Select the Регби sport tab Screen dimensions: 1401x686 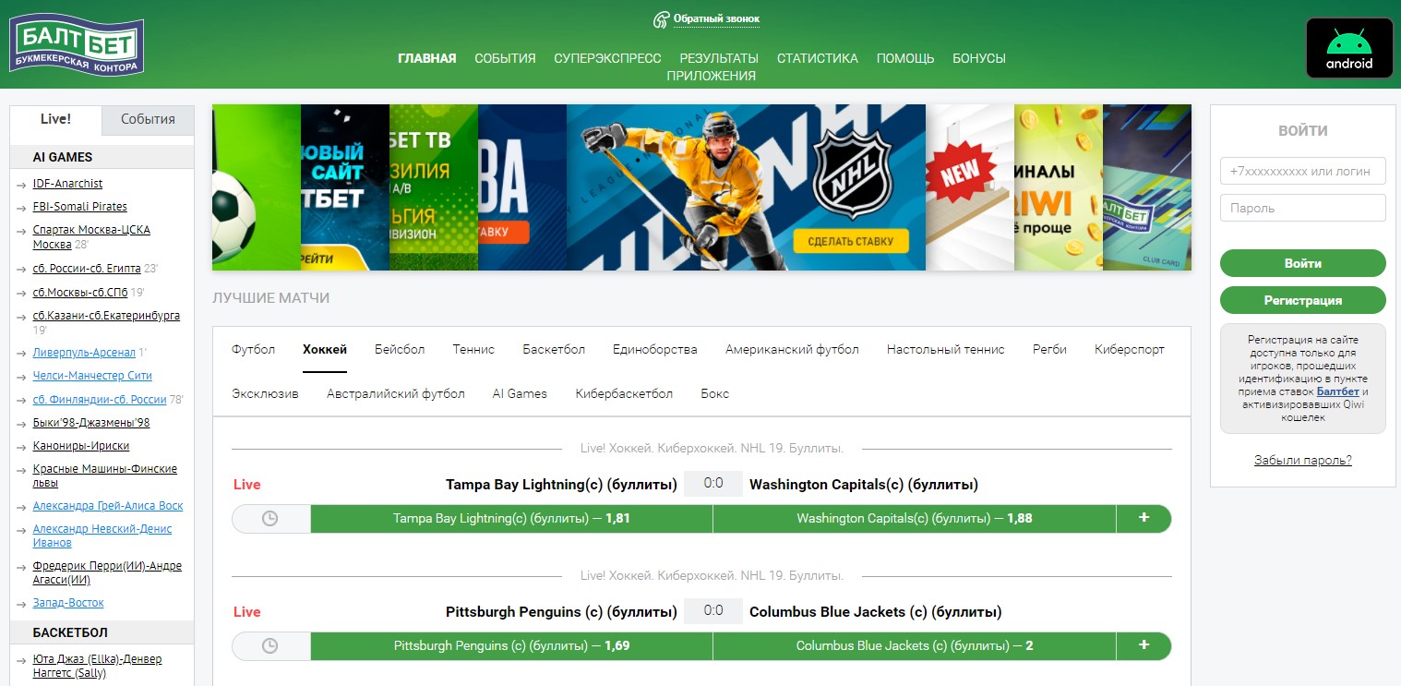click(x=1050, y=350)
